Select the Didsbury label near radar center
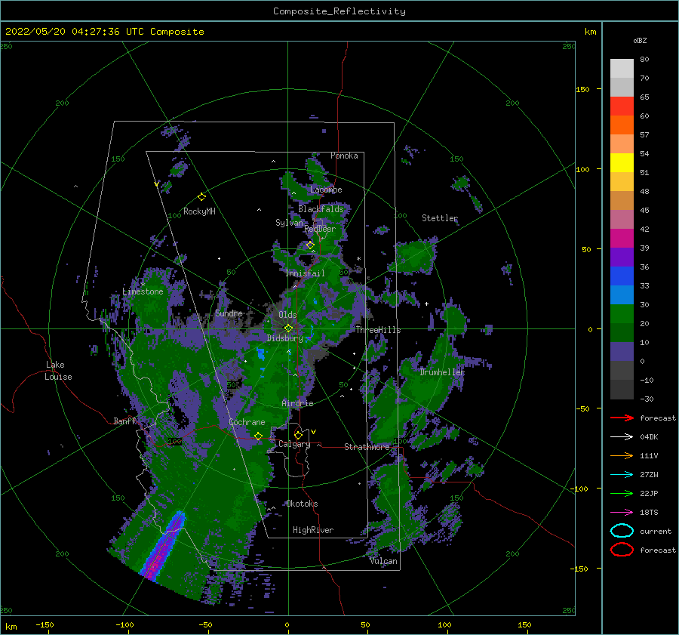 tap(284, 338)
